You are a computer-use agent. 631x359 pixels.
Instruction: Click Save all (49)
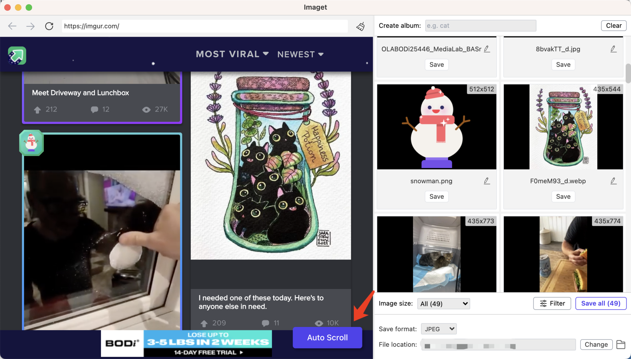(600, 303)
